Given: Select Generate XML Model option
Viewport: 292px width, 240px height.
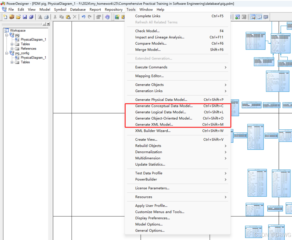Looking at the screenshot, I should 177,124.
